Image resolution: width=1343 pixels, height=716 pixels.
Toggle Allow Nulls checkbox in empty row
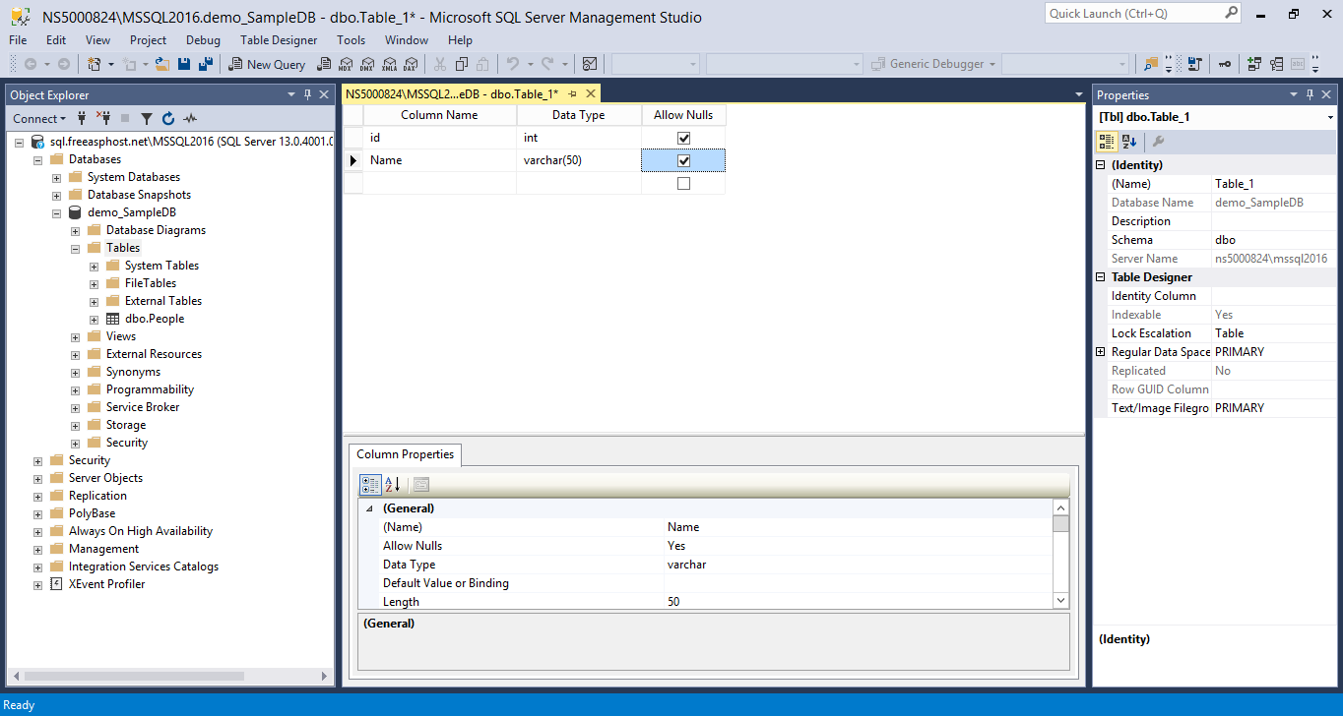(683, 183)
